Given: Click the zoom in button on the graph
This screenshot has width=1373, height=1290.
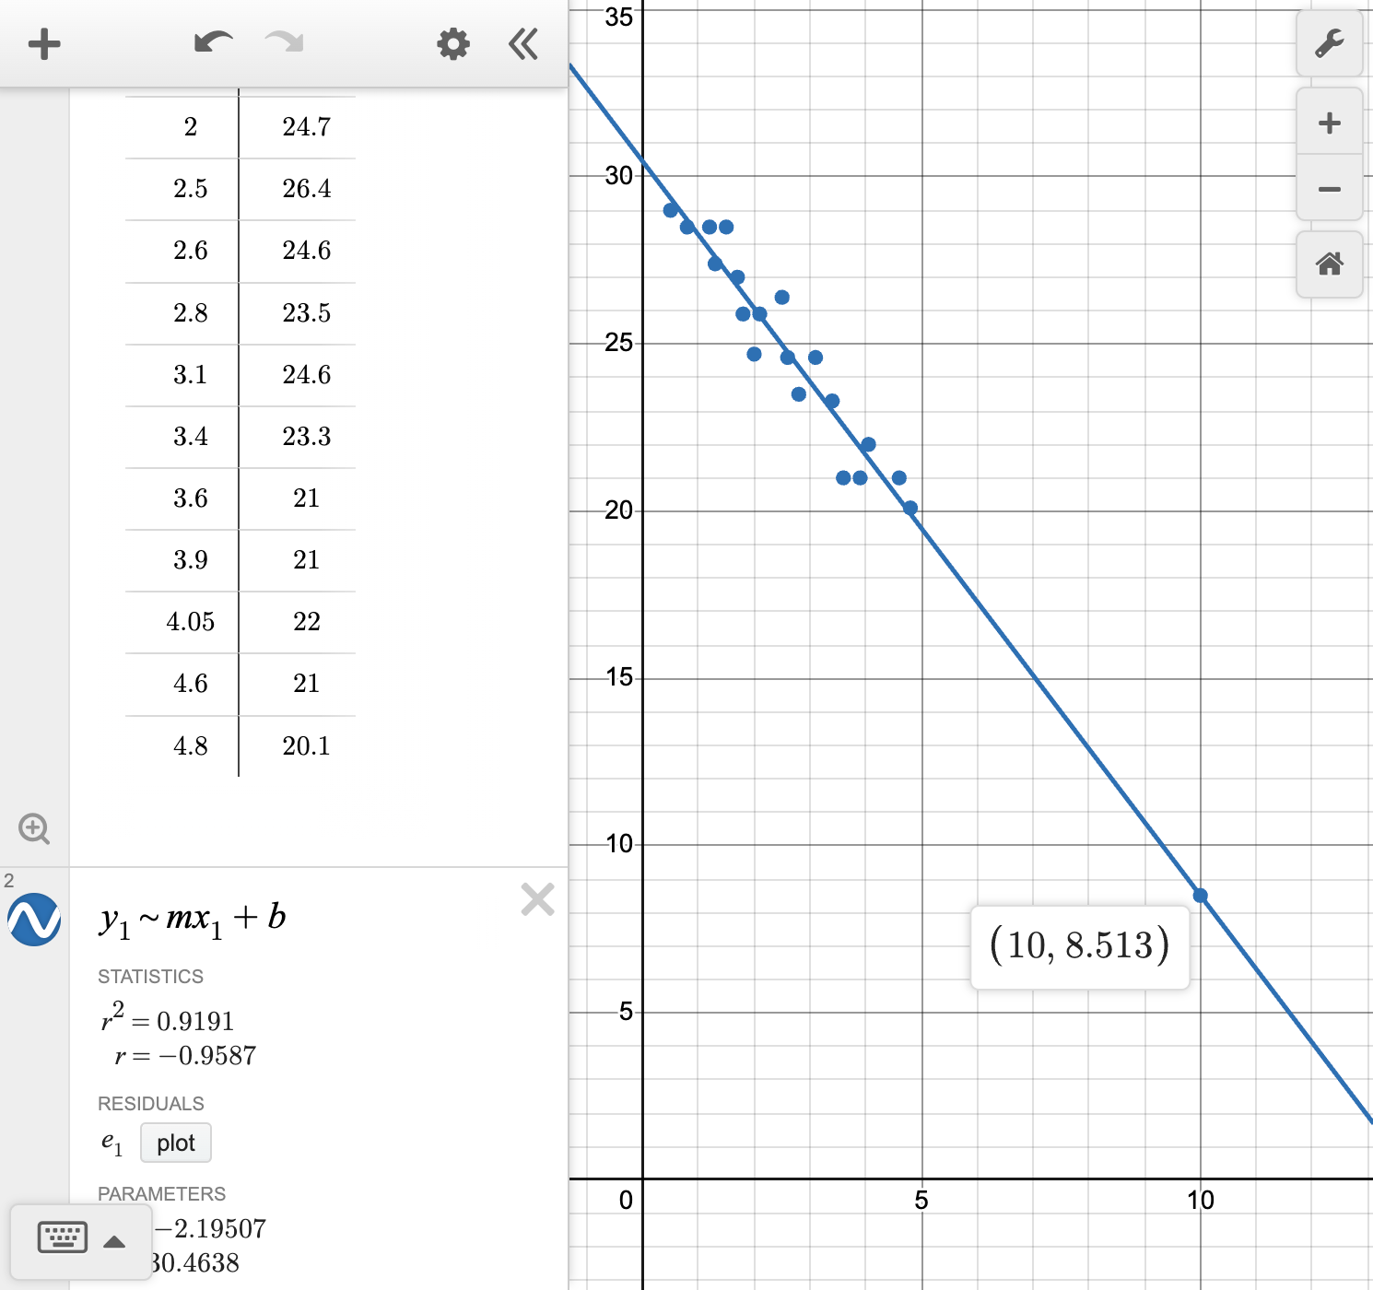Looking at the screenshot, I should tap(1330, 122).
